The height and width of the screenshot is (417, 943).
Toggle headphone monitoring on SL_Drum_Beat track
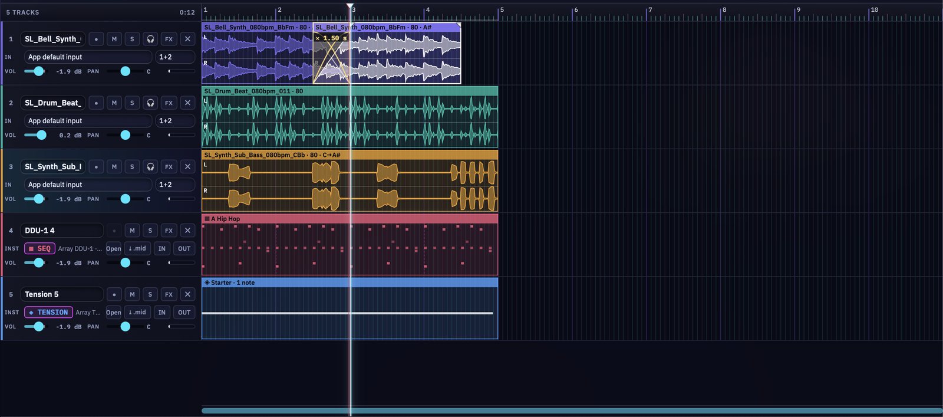(x=150, y=103)
